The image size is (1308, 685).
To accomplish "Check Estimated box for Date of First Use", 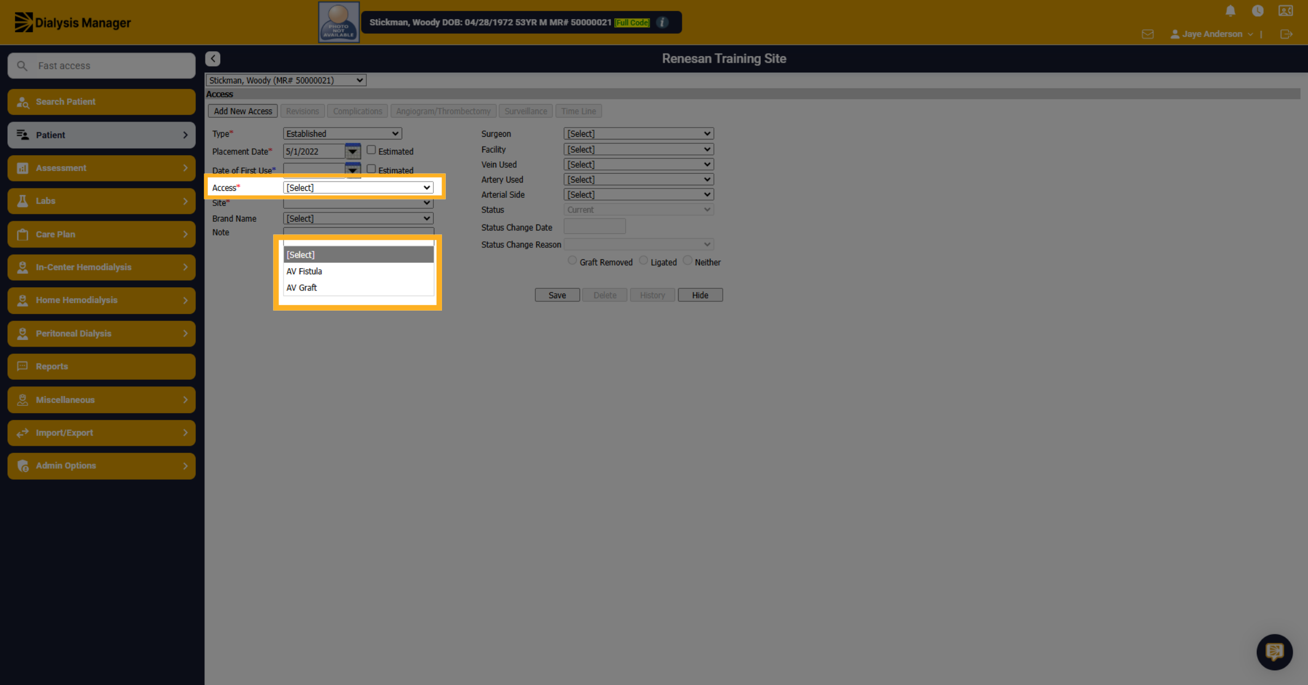I will (x=371, y=169).
